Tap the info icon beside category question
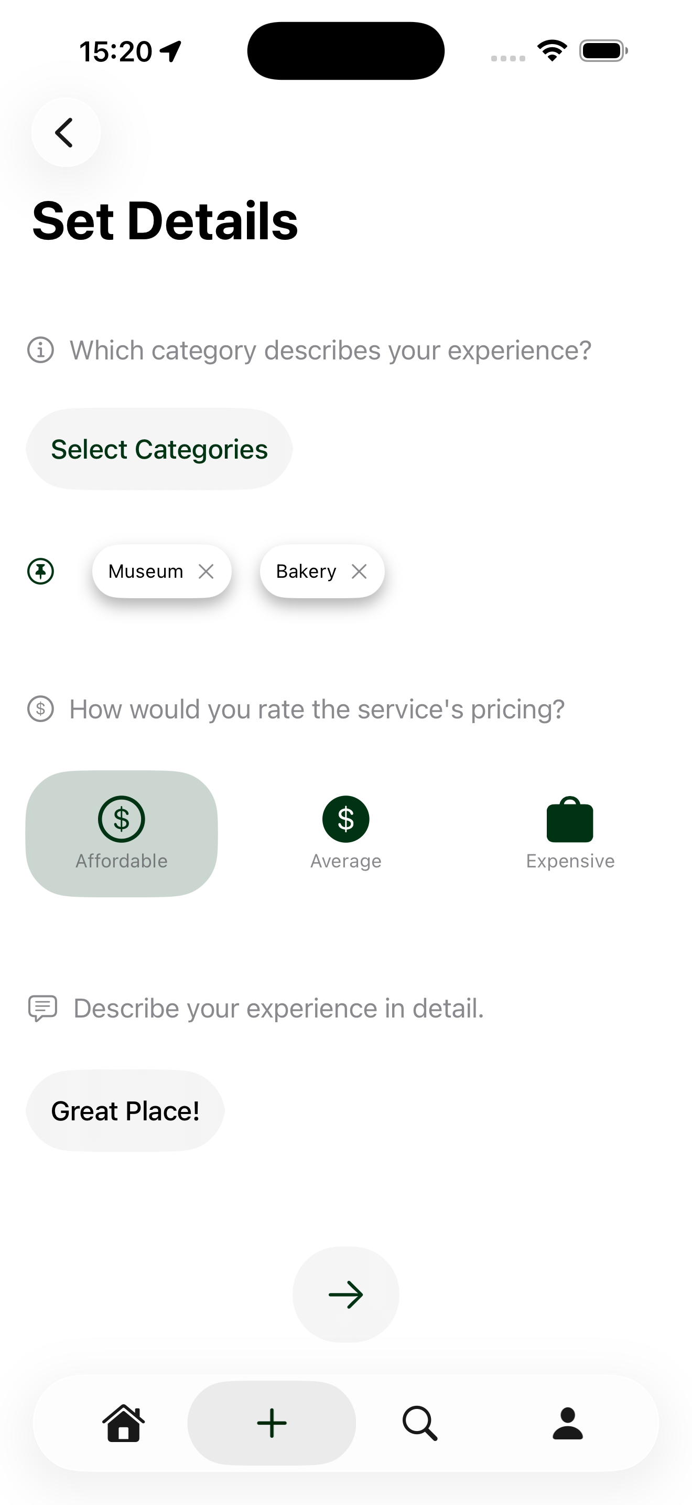692x1505 pixels. [41, 351]
